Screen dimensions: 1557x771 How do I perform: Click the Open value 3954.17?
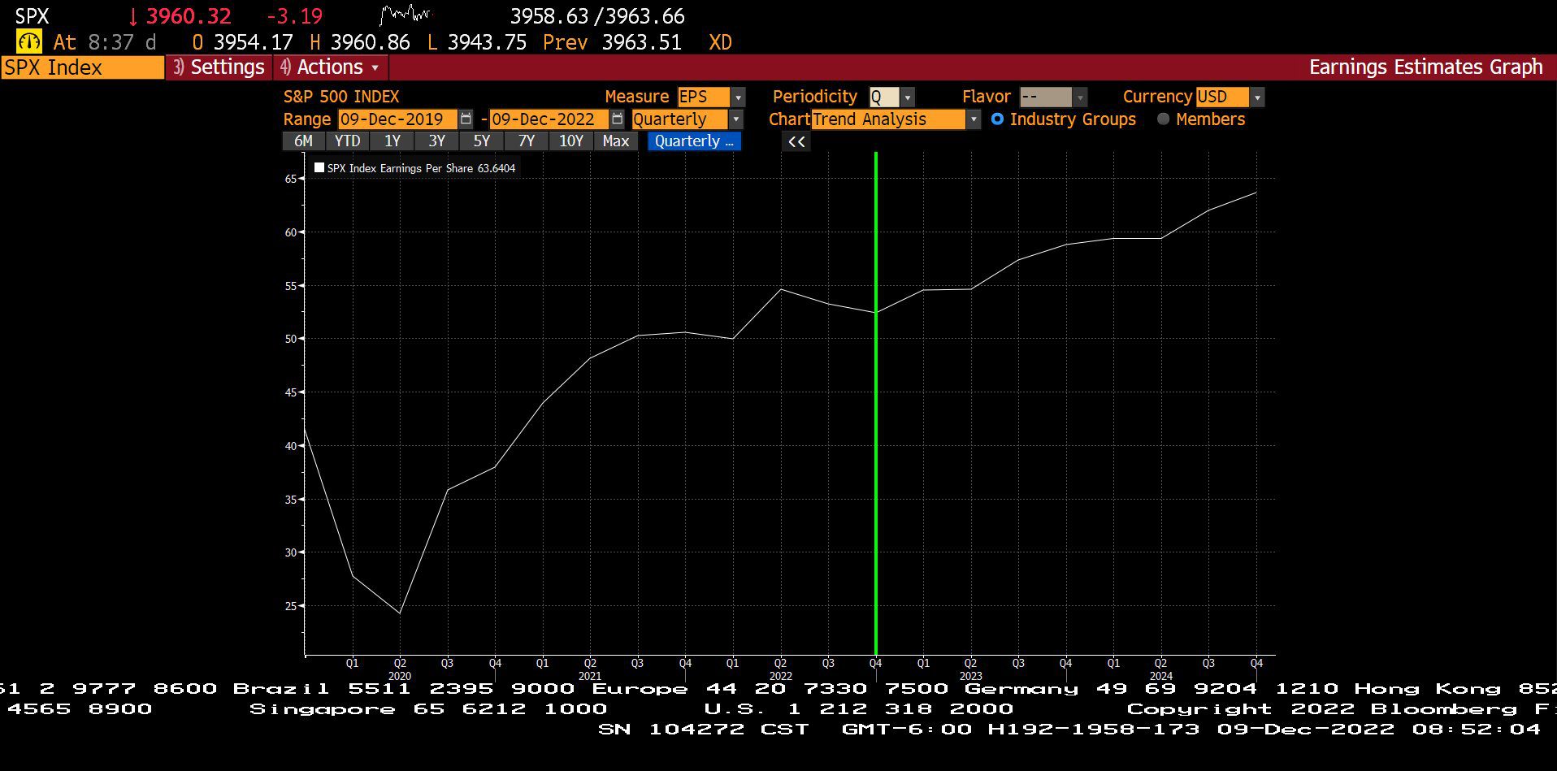pos(253,42)
